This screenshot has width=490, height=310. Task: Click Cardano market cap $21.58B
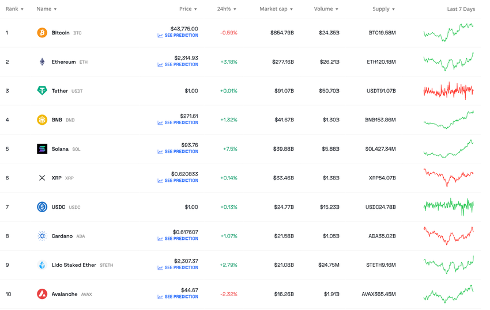pyautogui.click(x=284, y=236)
